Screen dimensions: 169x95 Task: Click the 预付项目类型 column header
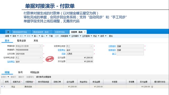pyautogui.click(x=43, y=82)
